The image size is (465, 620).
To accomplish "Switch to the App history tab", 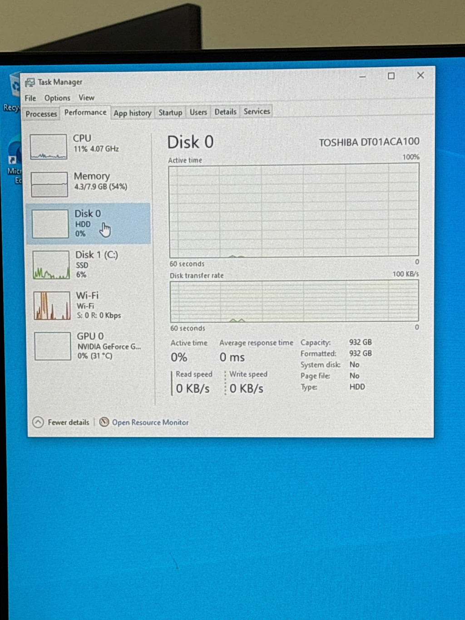I will (x=133, y=113).
